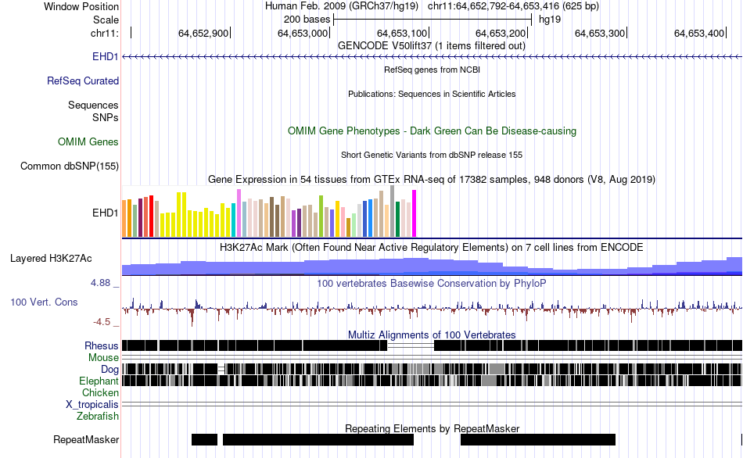
Task: Click the rightmost long RepeatMasker block
Action: [538, 439]
